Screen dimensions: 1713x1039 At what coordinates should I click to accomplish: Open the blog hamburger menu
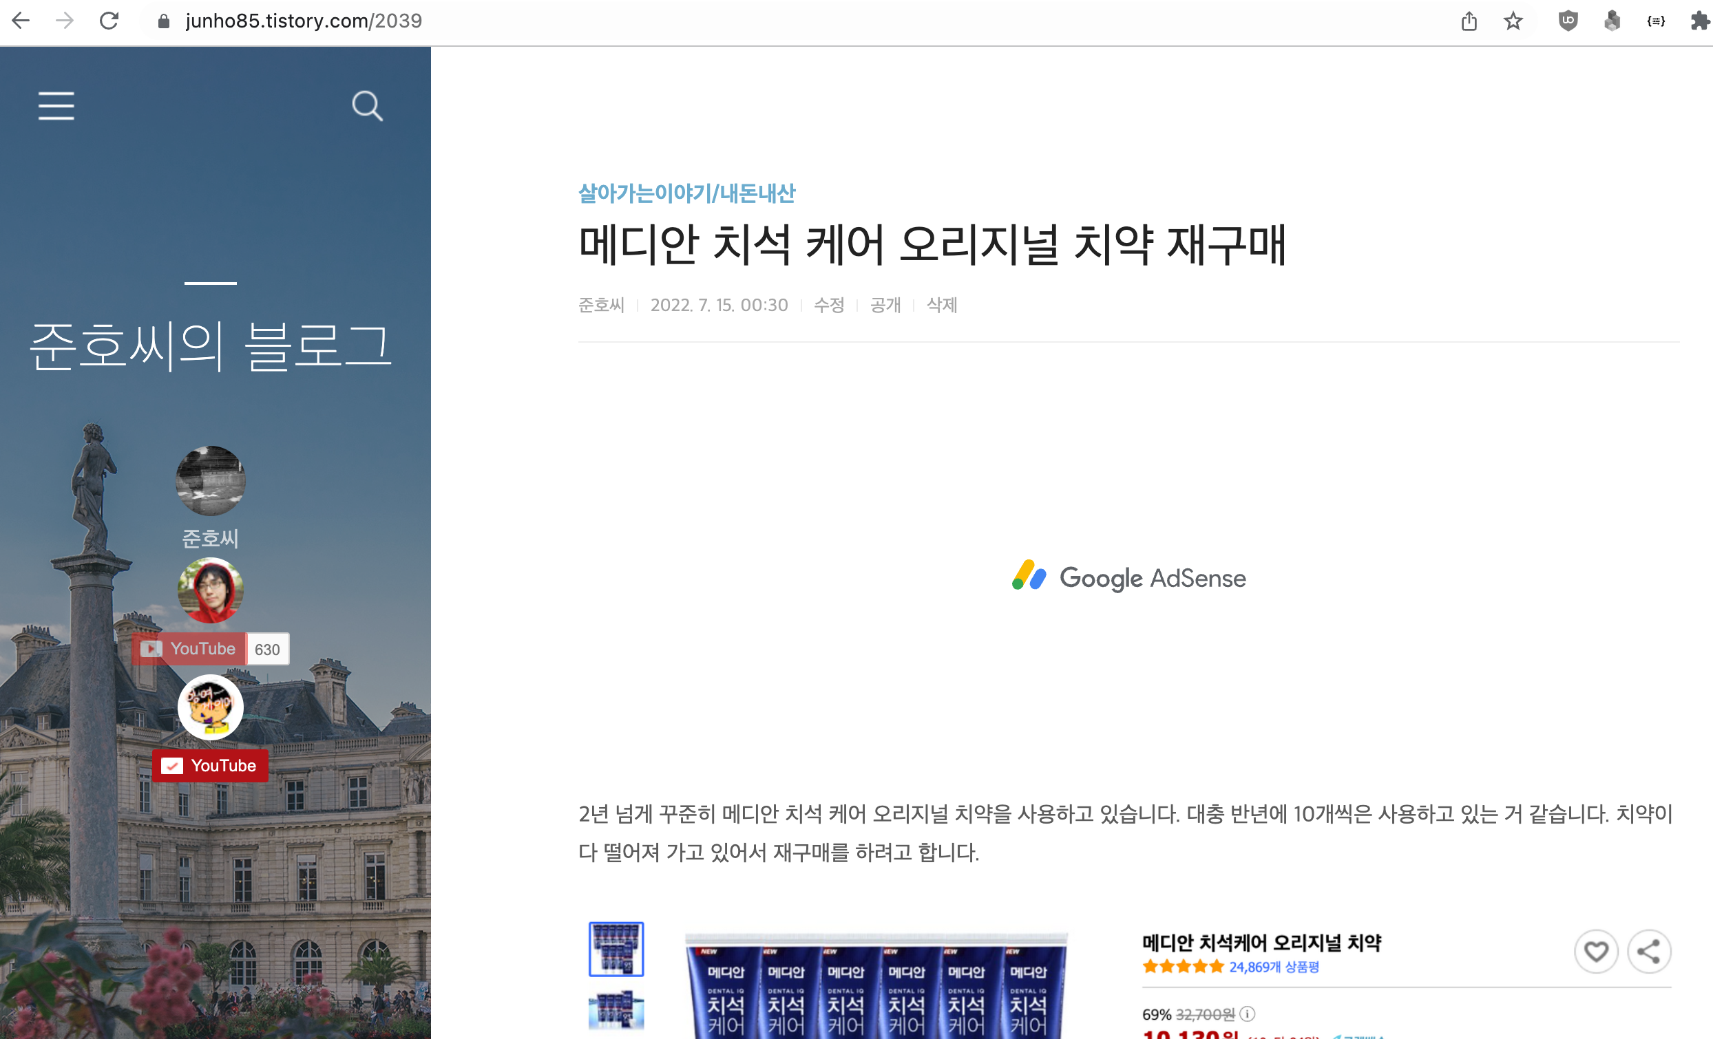click(x=56, y=106)
